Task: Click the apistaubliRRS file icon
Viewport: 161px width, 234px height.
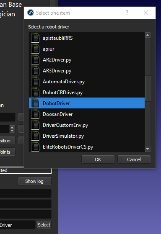Action: click(35, 38)
